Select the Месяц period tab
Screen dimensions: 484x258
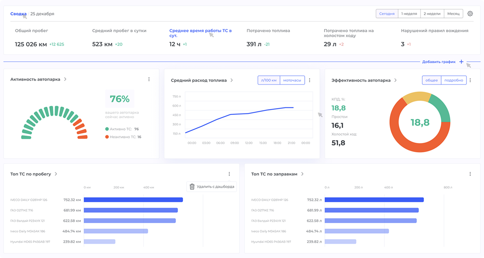(x=453, y=14)
